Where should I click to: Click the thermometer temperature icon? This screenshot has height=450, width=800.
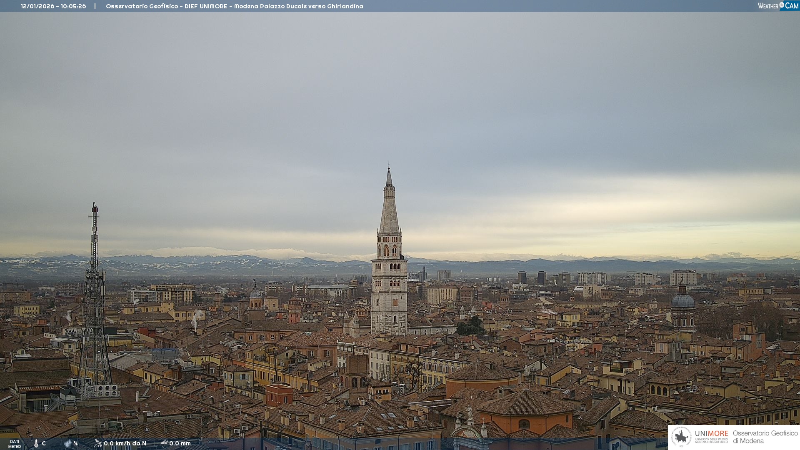36,444
